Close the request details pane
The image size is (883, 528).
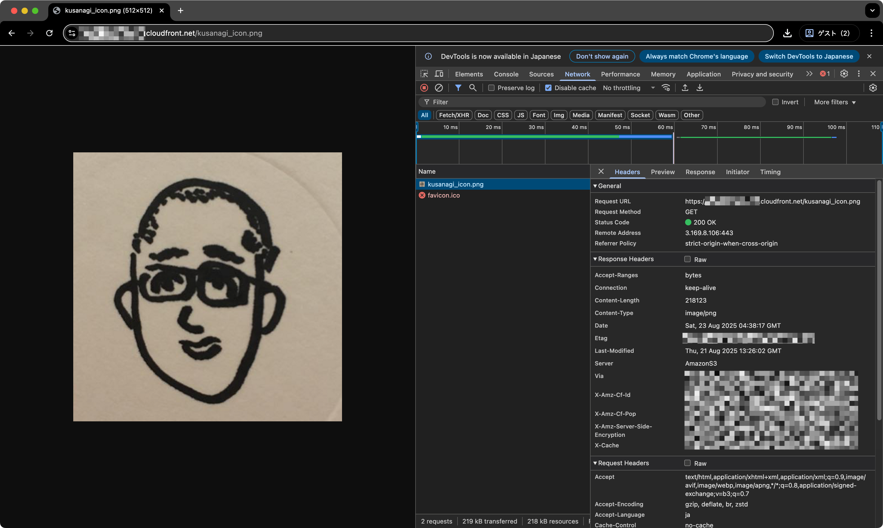pyautogui.click(x=601, y=172)
